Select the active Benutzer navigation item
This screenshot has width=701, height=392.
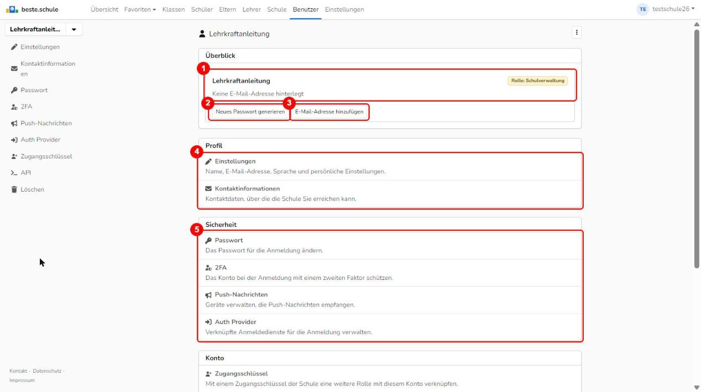tap(306, 9)
